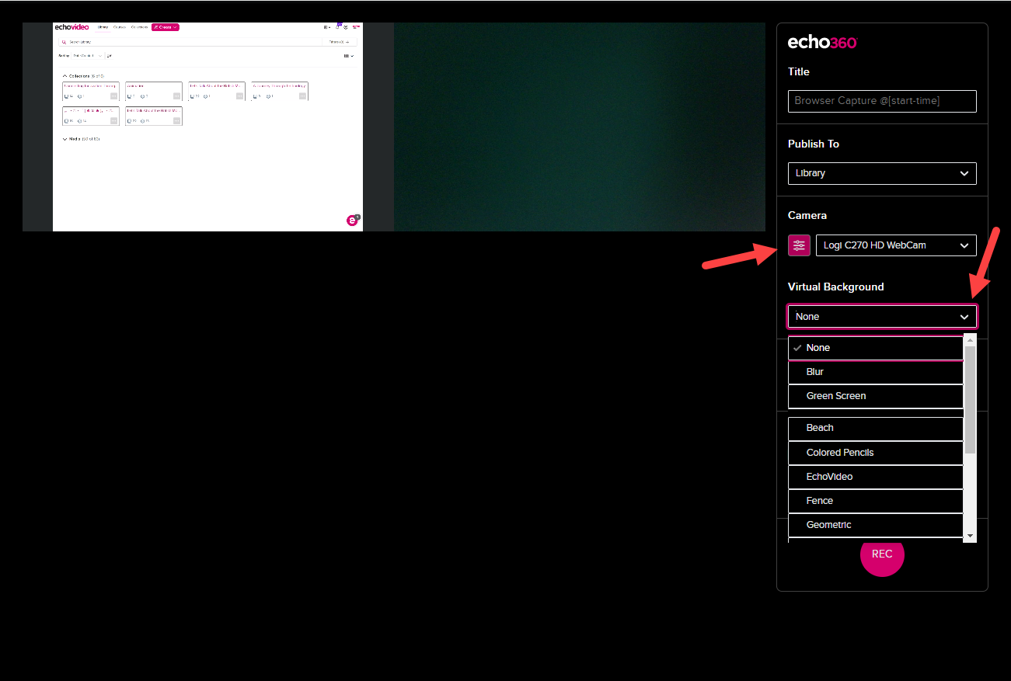Viewport: 1011px width, 681px height.
Task: Click the Virtual Background heading
Action: (x=836, y=287)
